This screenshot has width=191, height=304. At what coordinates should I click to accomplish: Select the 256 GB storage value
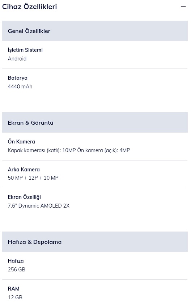click(16, 270)
